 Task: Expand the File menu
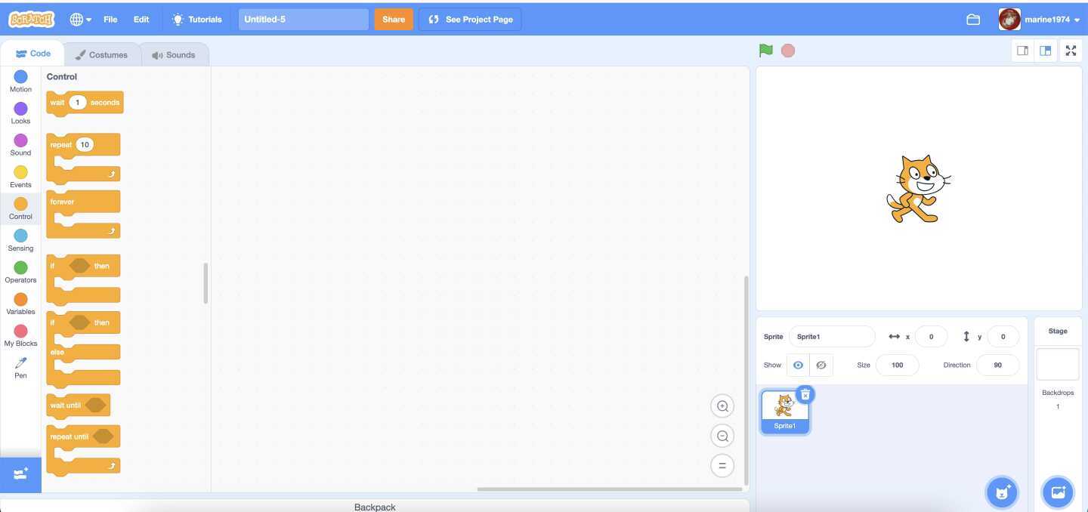coord(110,19)
